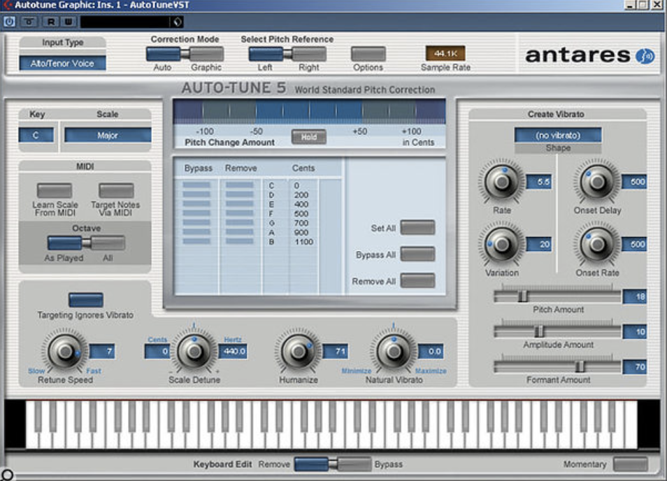Click the Remove All button

[x=417, y=280]
